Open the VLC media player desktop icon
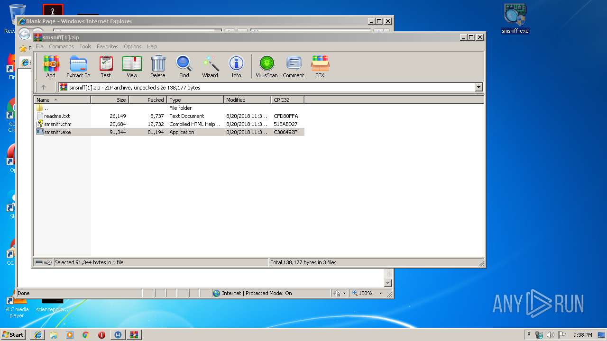The width and height of the screenshot is (607, 341). [17, 305]
